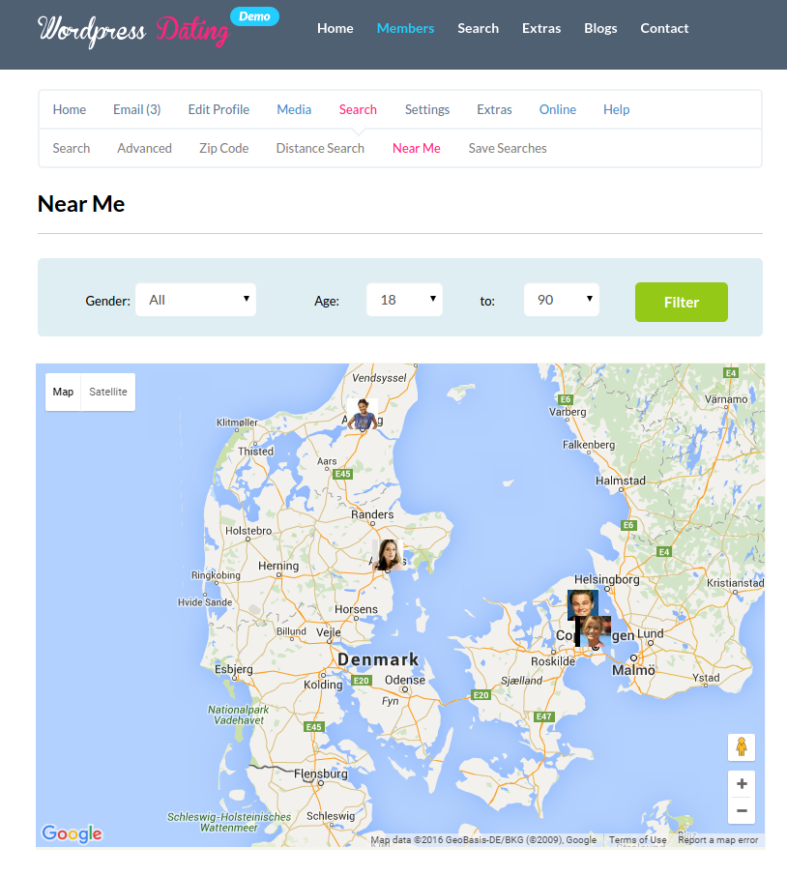787x876 pixels.
Task: Switch map to Satellite view
Action: tap(107, 392)
